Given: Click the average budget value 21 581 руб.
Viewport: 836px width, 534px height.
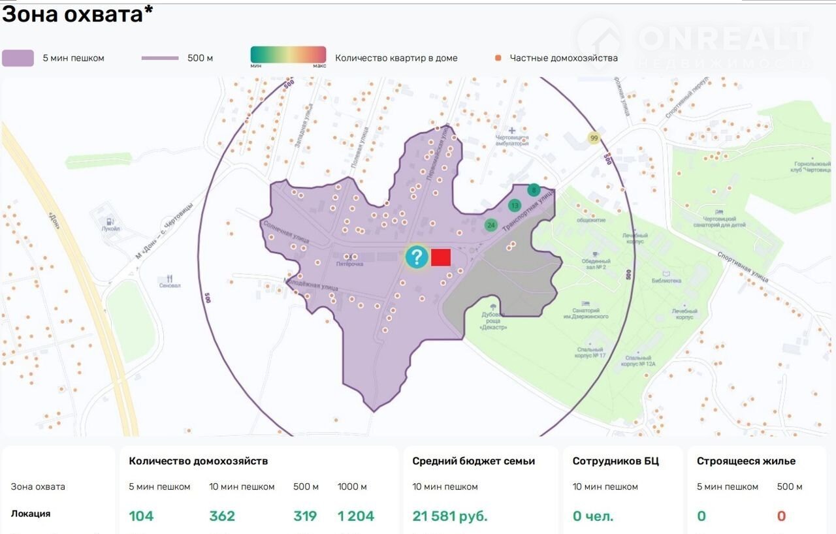Looking at the screenshot, I should point(450,516).
